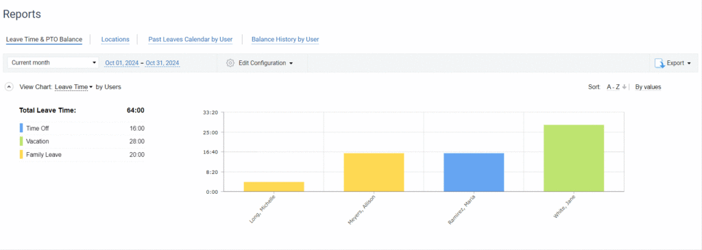Select the Leave Time & PTO Balance tab

(x=44, y=39)
